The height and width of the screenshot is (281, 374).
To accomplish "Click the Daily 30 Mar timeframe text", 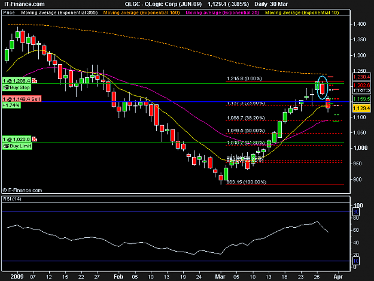I will (x=271, y=4).
